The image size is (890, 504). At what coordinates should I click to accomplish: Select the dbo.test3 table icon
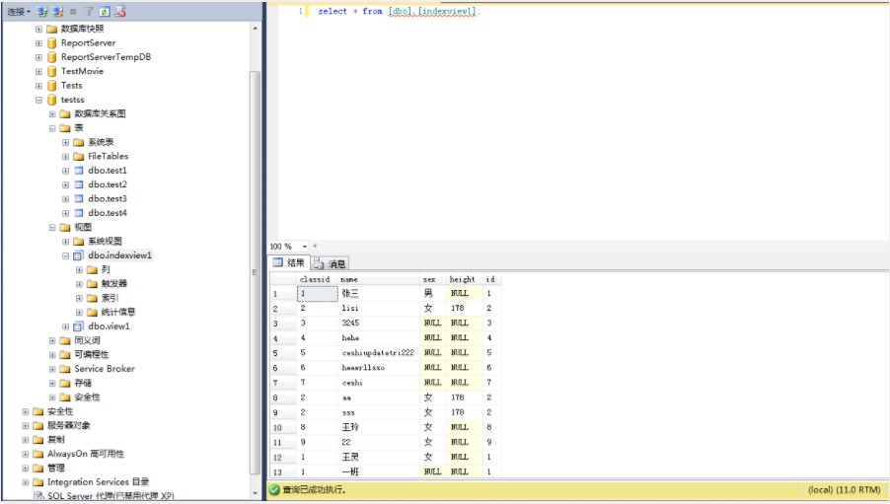coord(79,198)
